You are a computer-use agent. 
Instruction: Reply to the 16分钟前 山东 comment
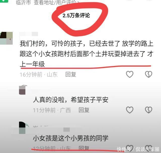pyautogui.click(x=71, y=74)
